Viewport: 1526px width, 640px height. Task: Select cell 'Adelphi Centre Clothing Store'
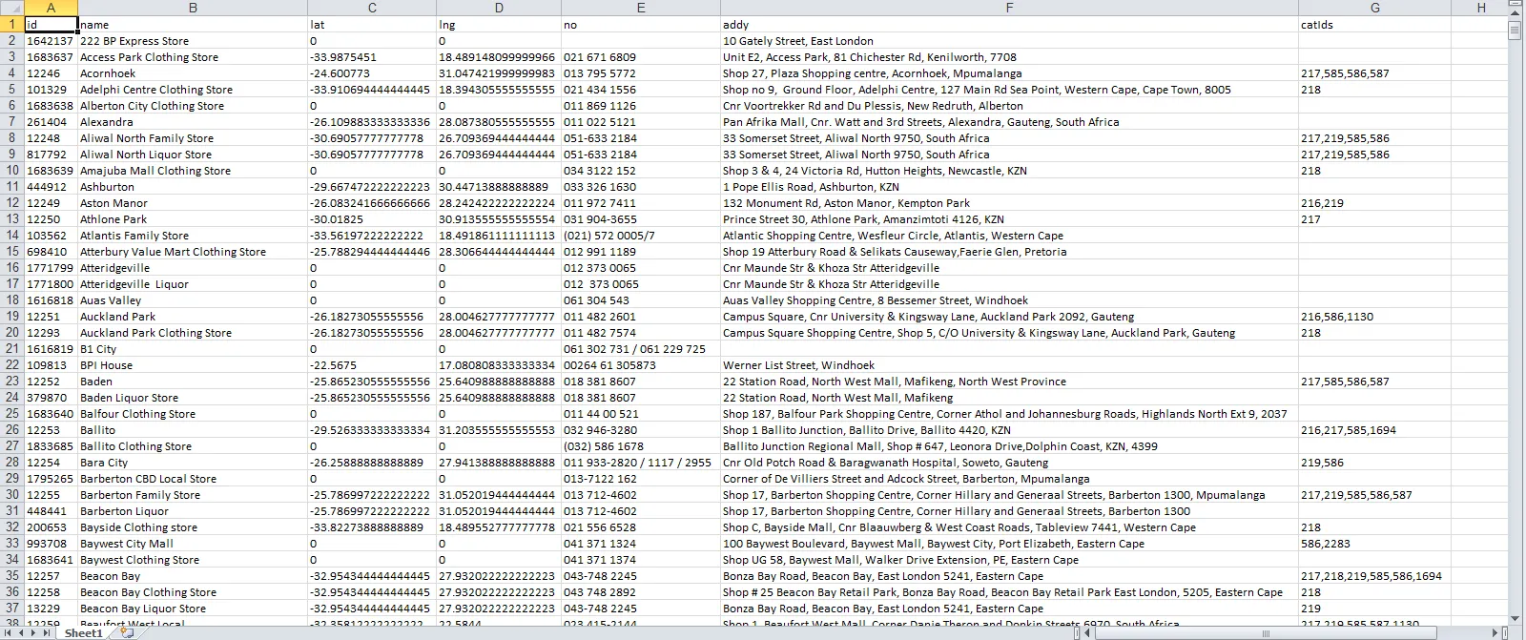[x=193, y=90]
